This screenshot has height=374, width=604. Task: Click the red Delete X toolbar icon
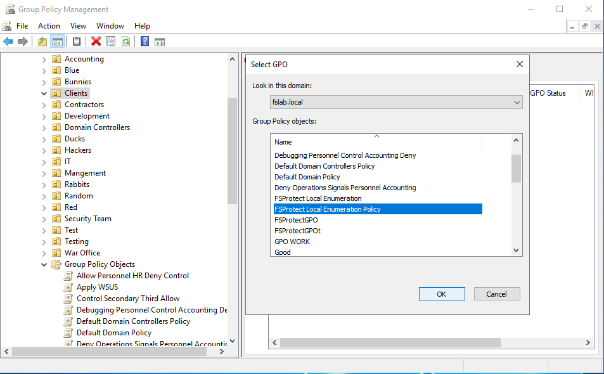96,42
